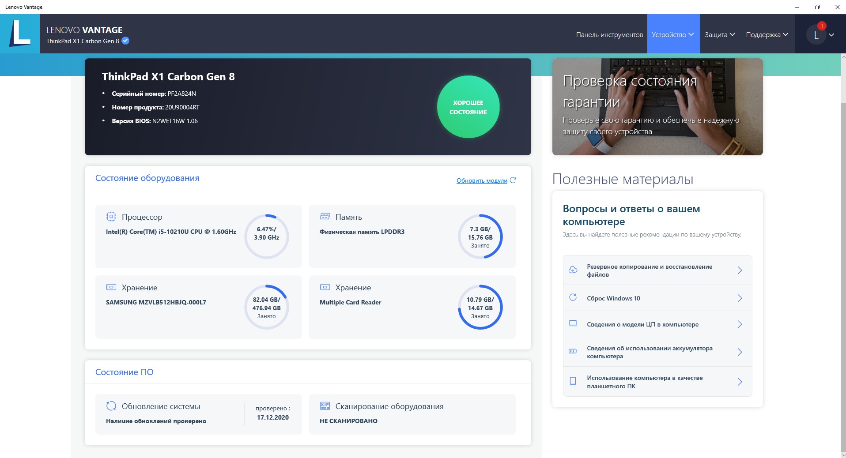Open Сведения о модели ЦП в компьютере
Viewport: 846px width, 458px height.
tap(657, 324)
